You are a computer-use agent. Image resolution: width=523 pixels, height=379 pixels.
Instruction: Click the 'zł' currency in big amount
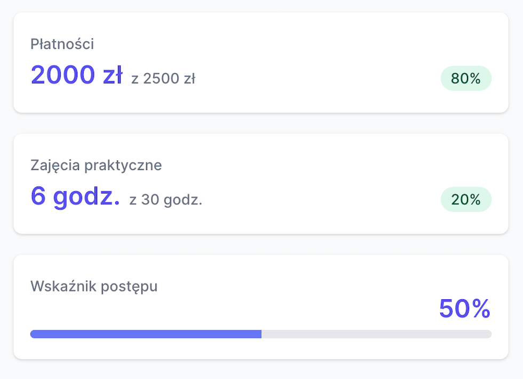coord(113,74)
